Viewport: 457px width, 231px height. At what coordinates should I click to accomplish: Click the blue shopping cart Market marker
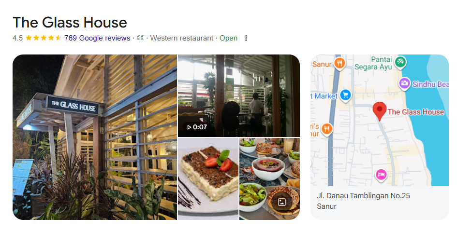click(346, 95)
